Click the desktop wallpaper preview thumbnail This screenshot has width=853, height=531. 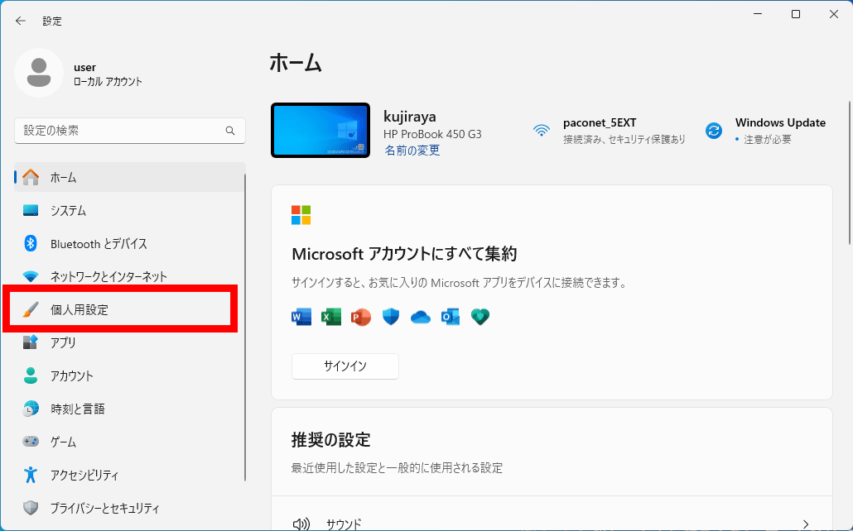click(x=320, y=130)
